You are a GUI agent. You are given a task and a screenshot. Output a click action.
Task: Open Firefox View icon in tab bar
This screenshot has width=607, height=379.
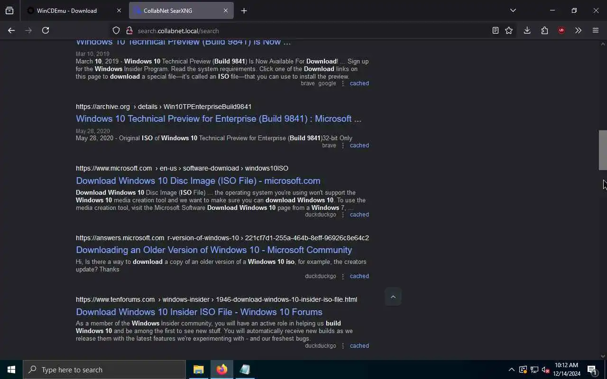click(9, 10)
